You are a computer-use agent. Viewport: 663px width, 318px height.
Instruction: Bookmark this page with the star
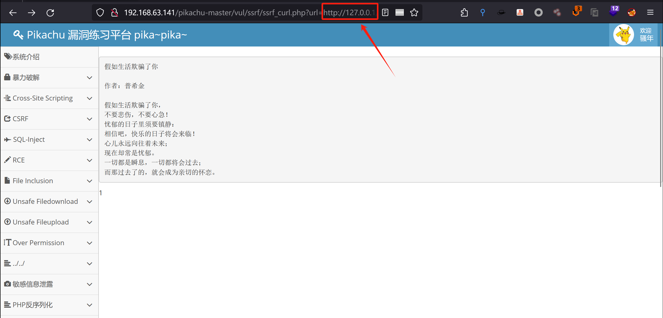click(x=414, y=12)
